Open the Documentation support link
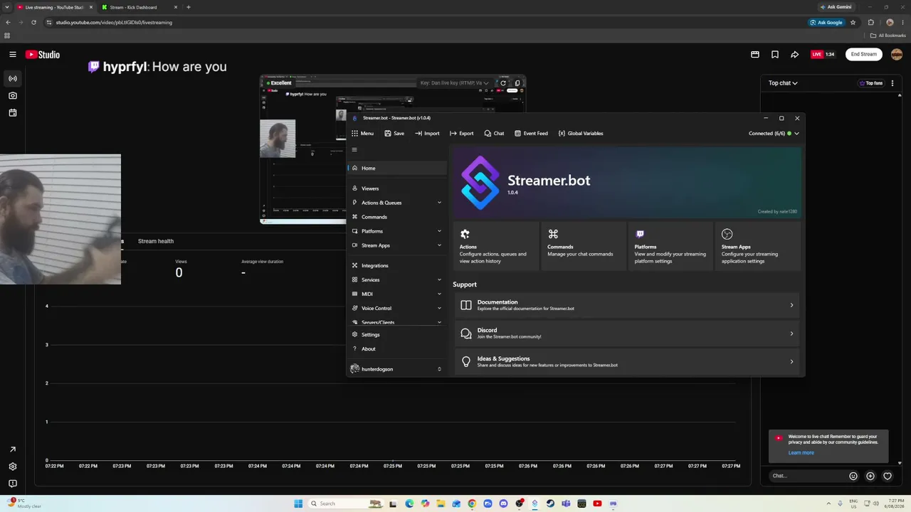This screenshot has height=512, width=911. pyautogui.click(x=627, y=305)
